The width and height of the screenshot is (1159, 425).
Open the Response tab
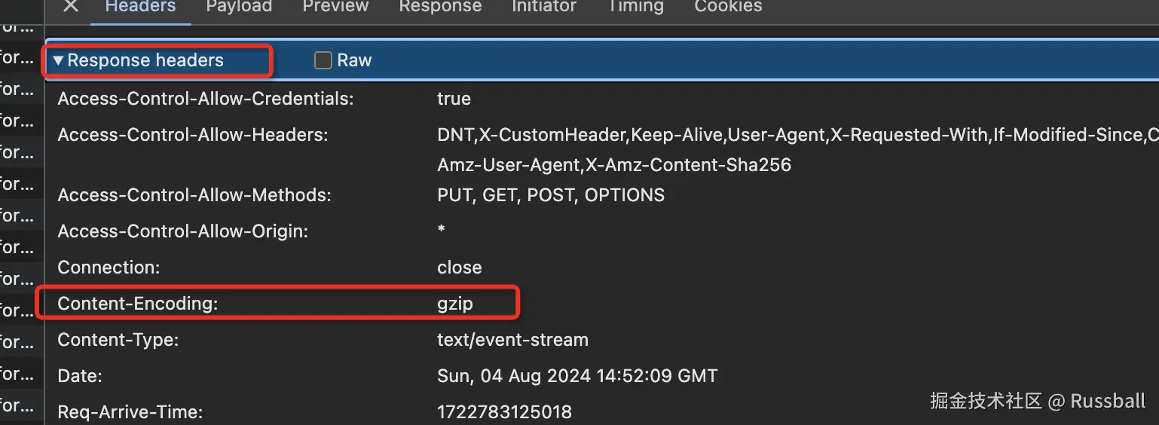440,7
